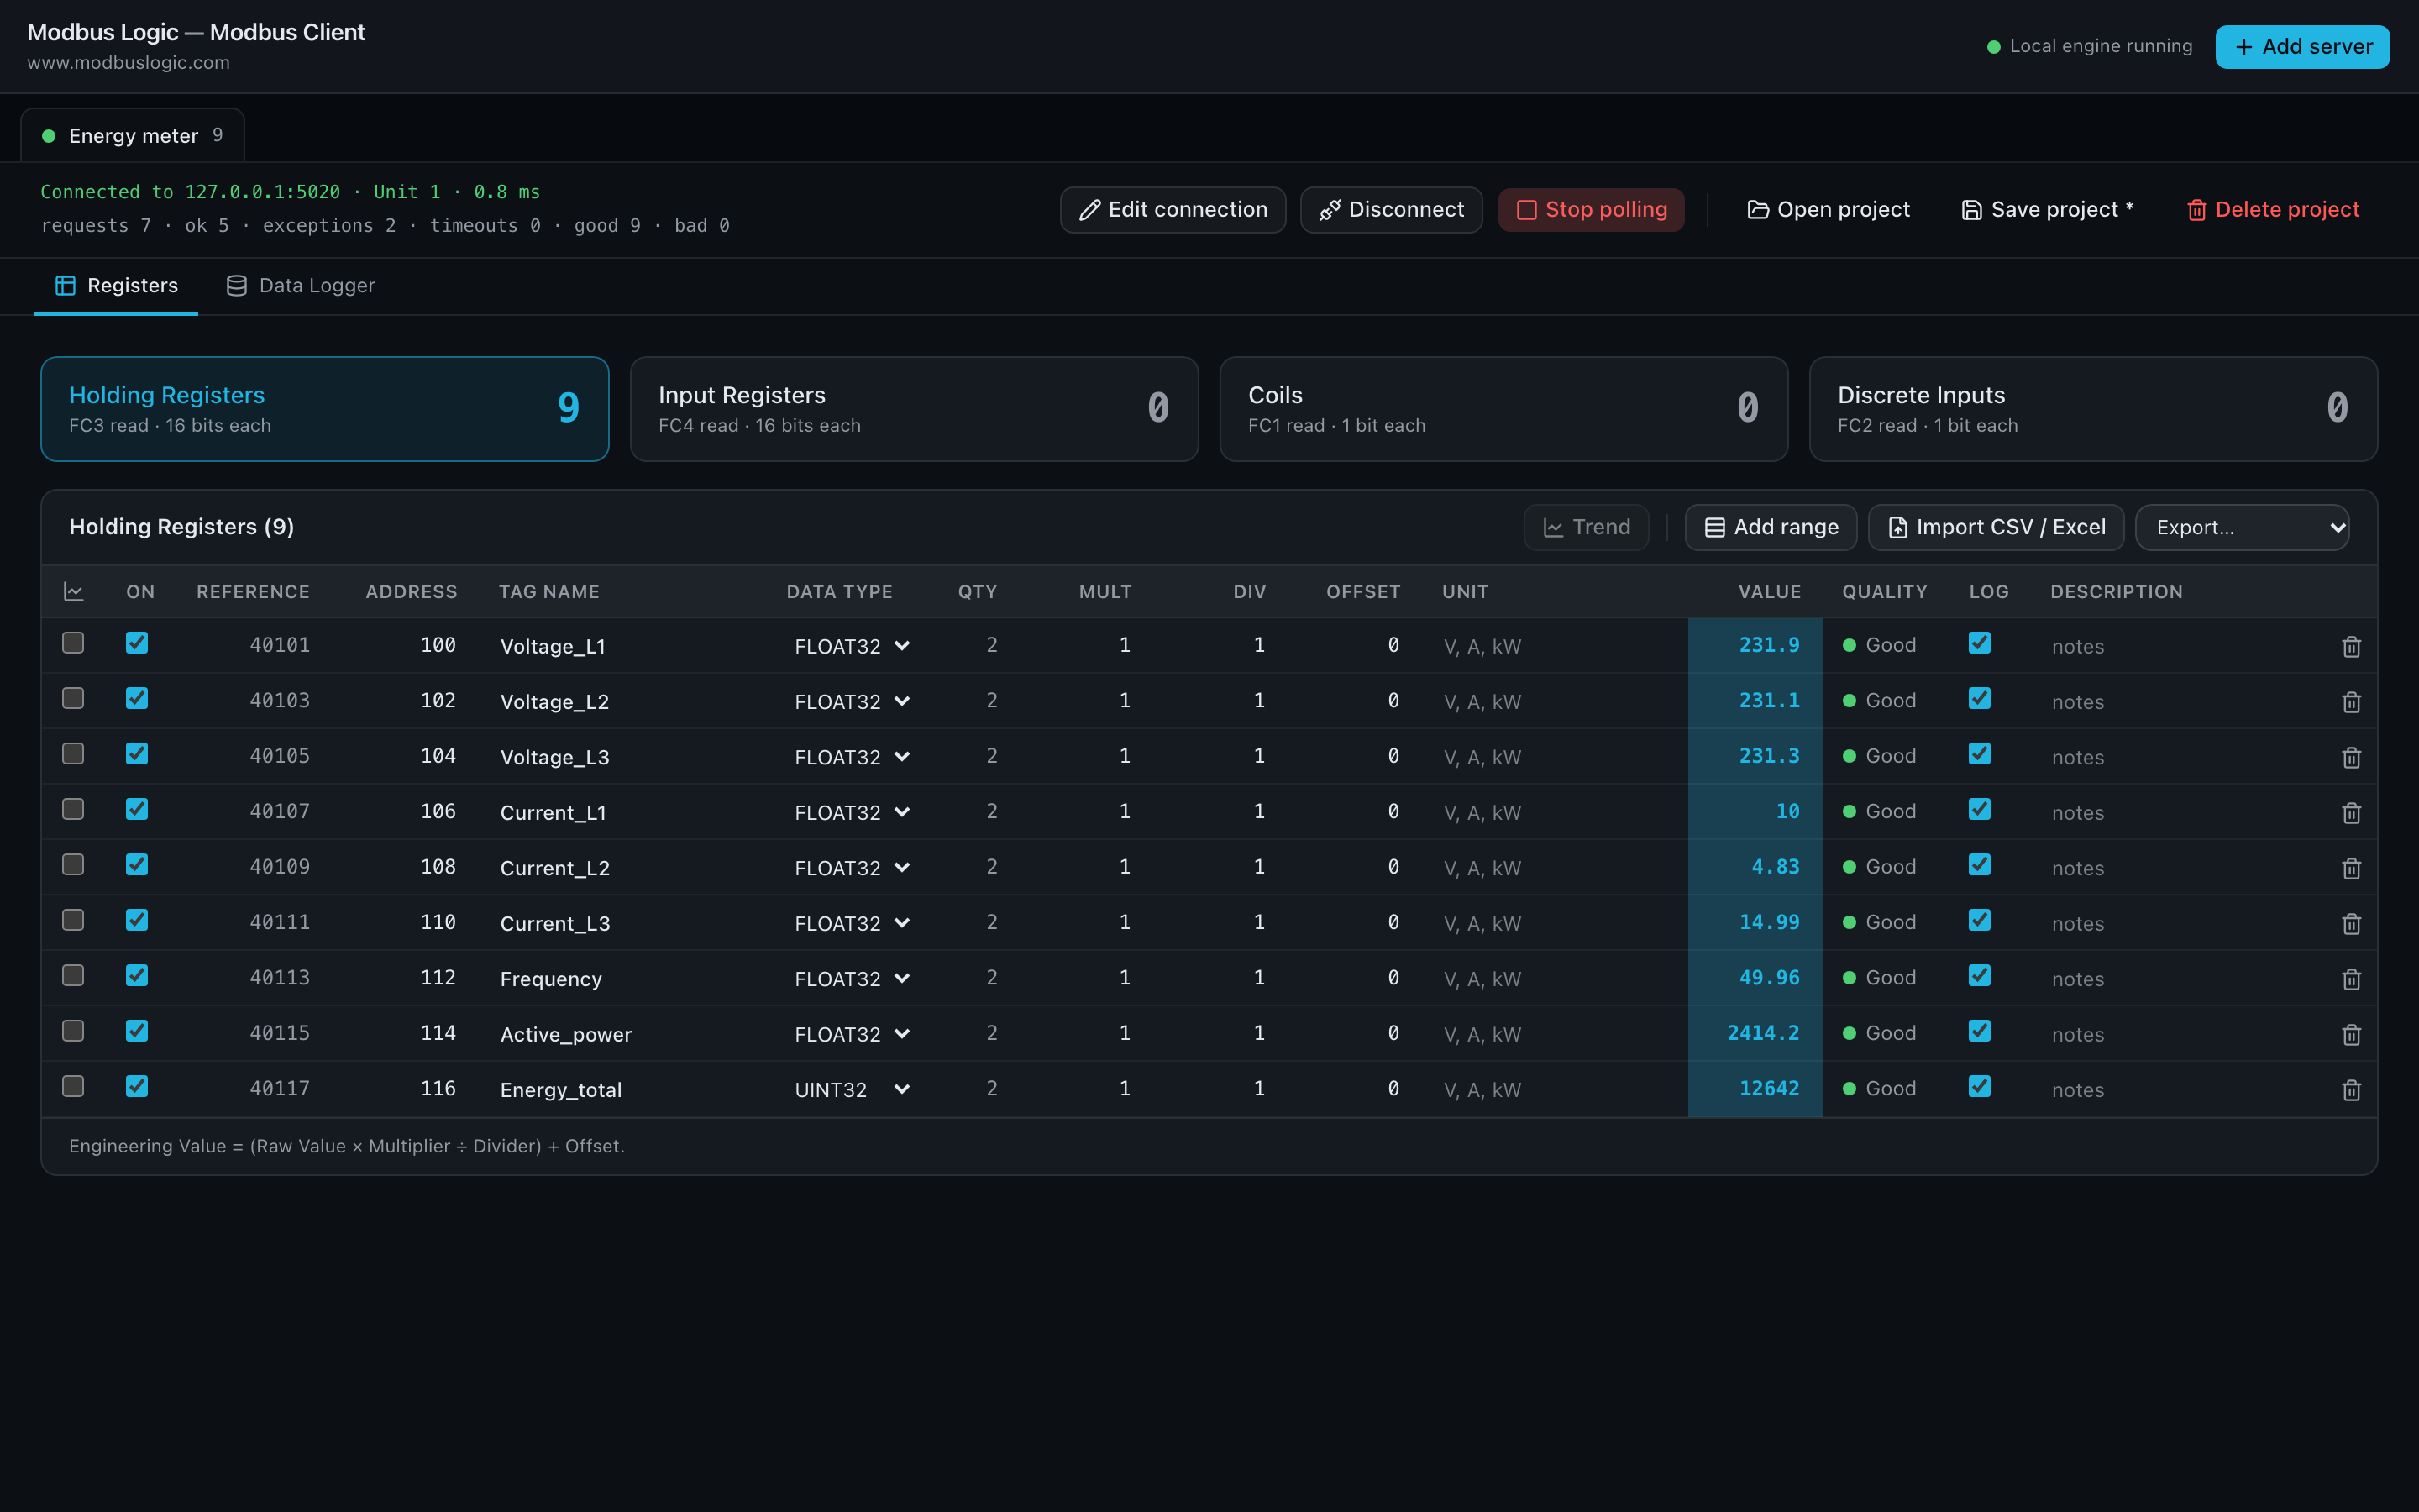Open the Export dropdown

(2242, 527)
